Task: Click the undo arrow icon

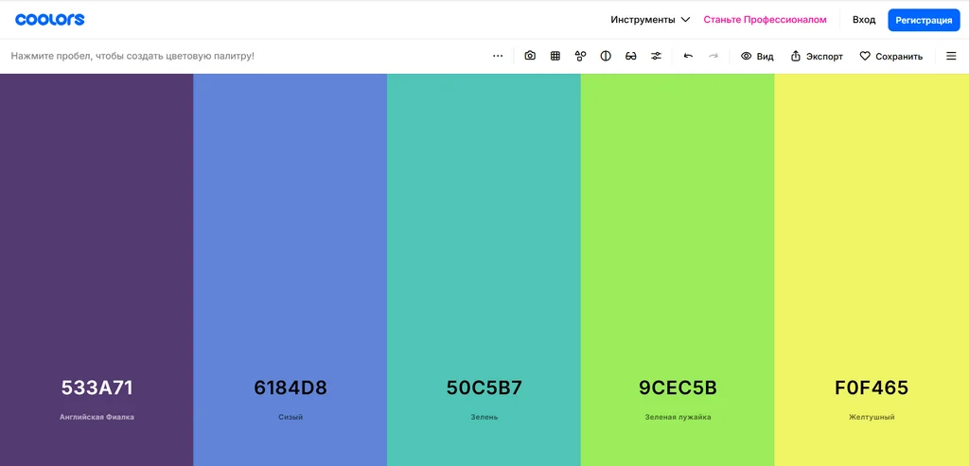Action: 688,56
